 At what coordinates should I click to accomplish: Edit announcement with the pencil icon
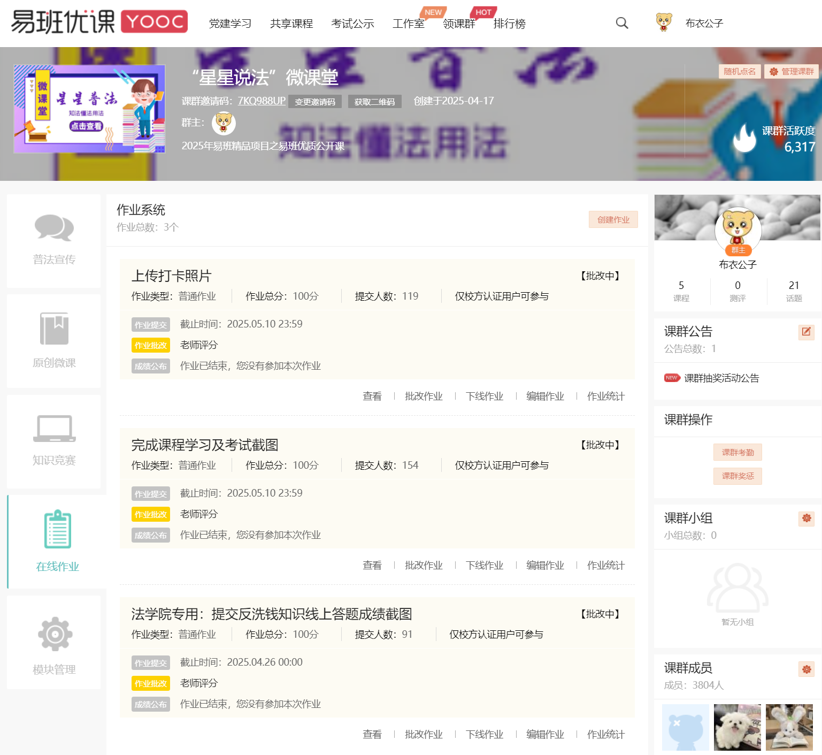[806, 332]
